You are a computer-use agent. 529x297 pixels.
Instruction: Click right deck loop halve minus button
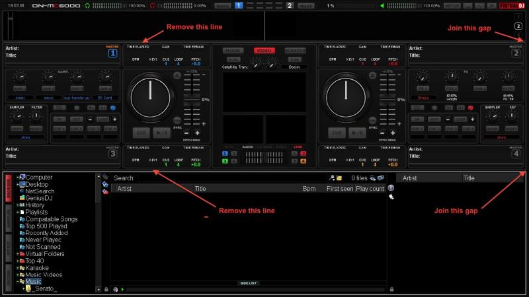tap(448, 119)
